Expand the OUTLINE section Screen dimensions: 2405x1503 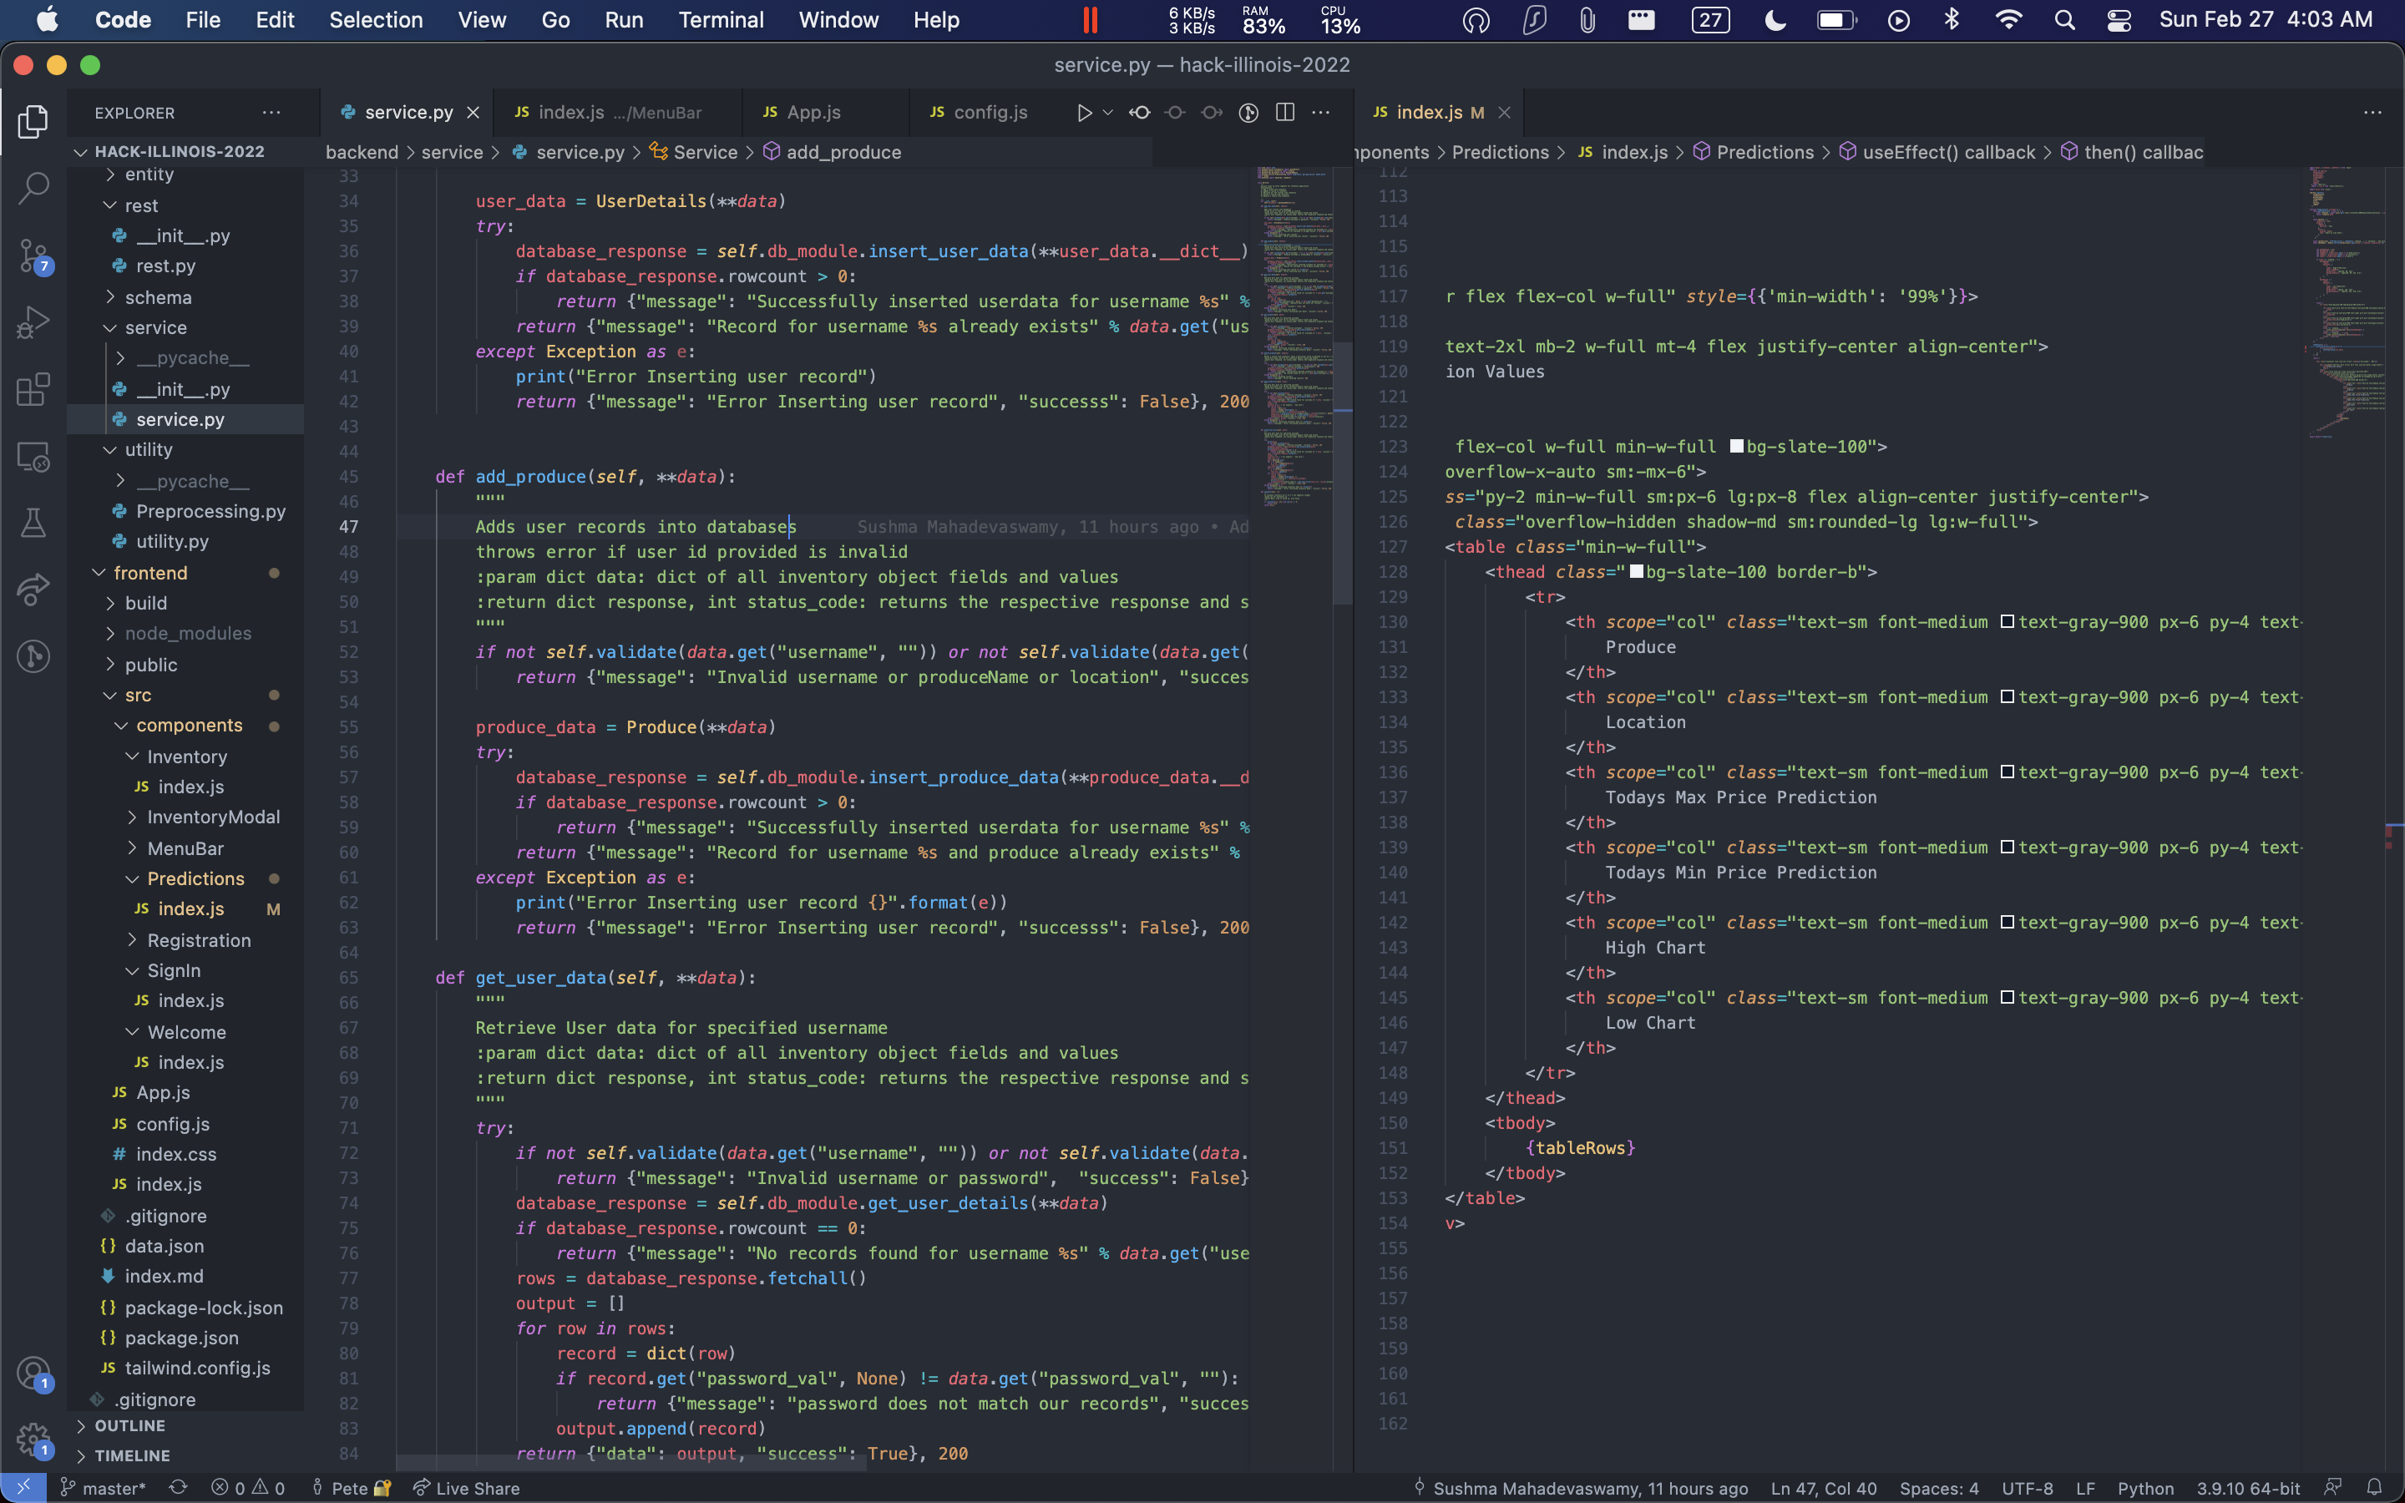click(129, 1425)
